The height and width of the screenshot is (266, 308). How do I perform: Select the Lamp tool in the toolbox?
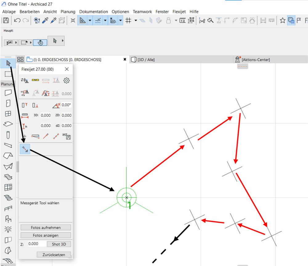pos(8,229)
